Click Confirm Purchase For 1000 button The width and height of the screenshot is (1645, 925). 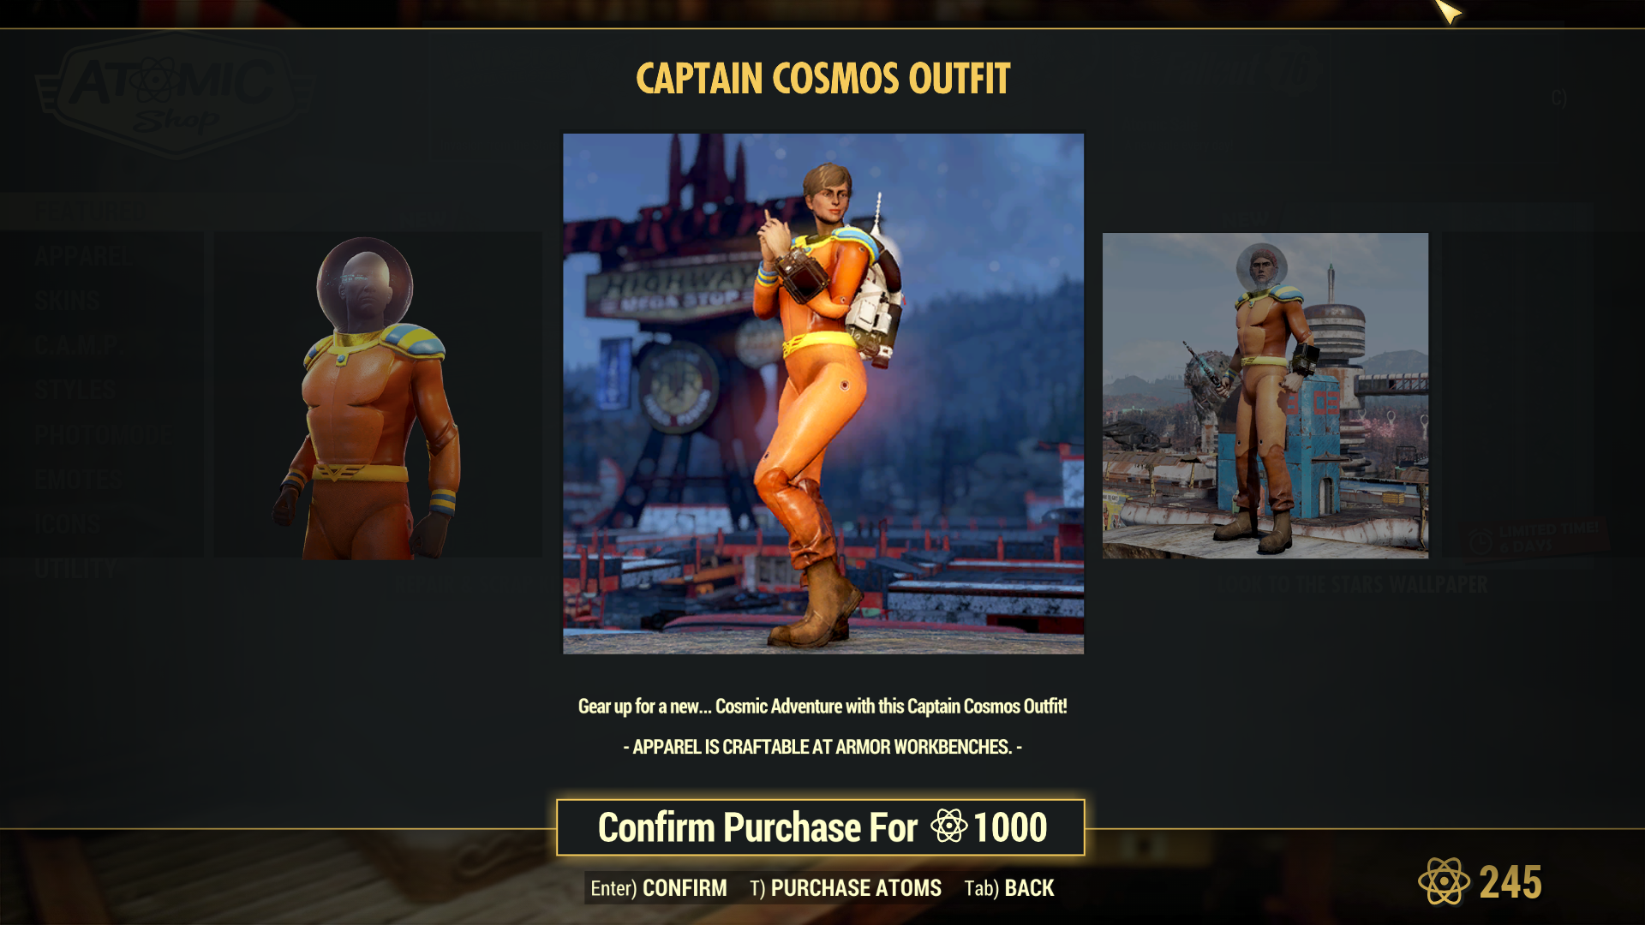point(821,827)
